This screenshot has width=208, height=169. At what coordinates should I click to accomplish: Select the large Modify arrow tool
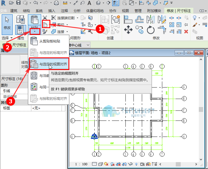click(x=7, y=24)
